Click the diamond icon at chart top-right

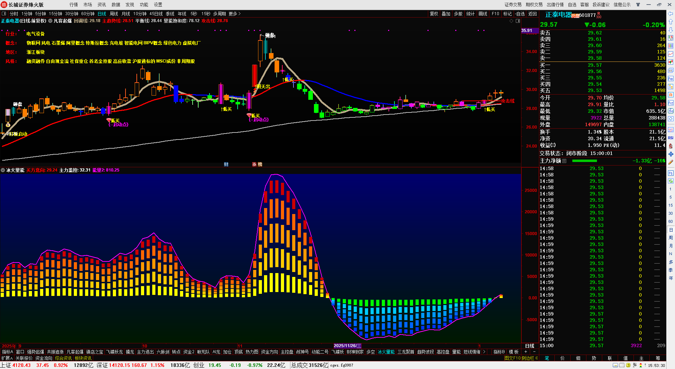pos(512,21)
